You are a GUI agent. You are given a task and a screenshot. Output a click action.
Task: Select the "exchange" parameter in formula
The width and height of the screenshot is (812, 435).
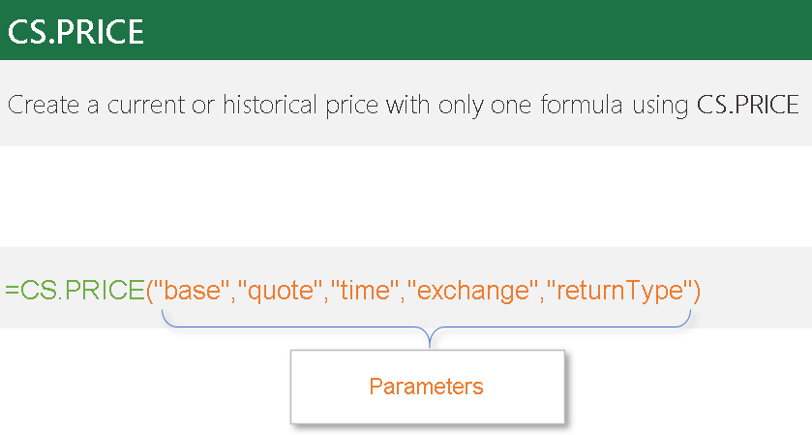[471, 290]
